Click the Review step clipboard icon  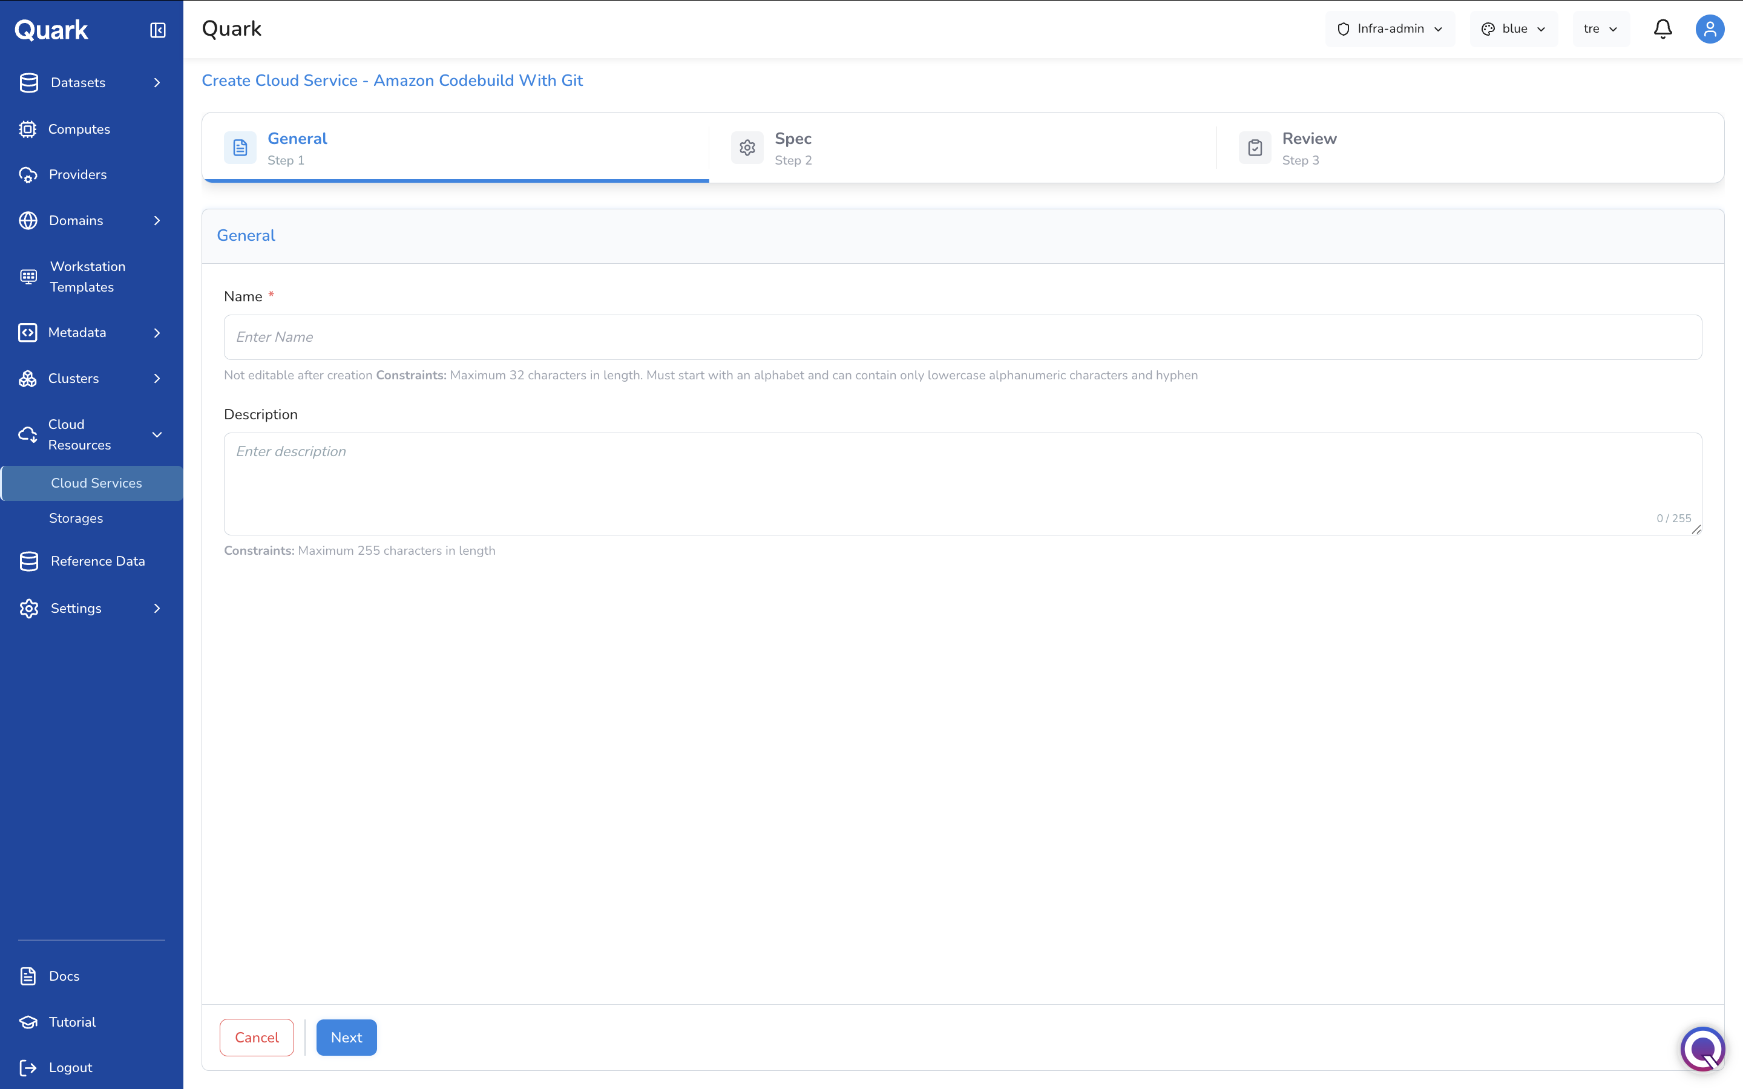click(x=1255, y=148)
